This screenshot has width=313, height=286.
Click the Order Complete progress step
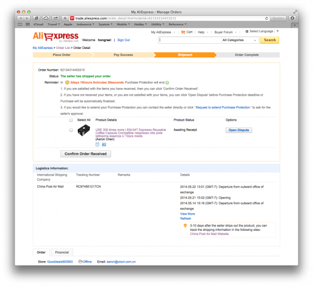tap(247, 55)
